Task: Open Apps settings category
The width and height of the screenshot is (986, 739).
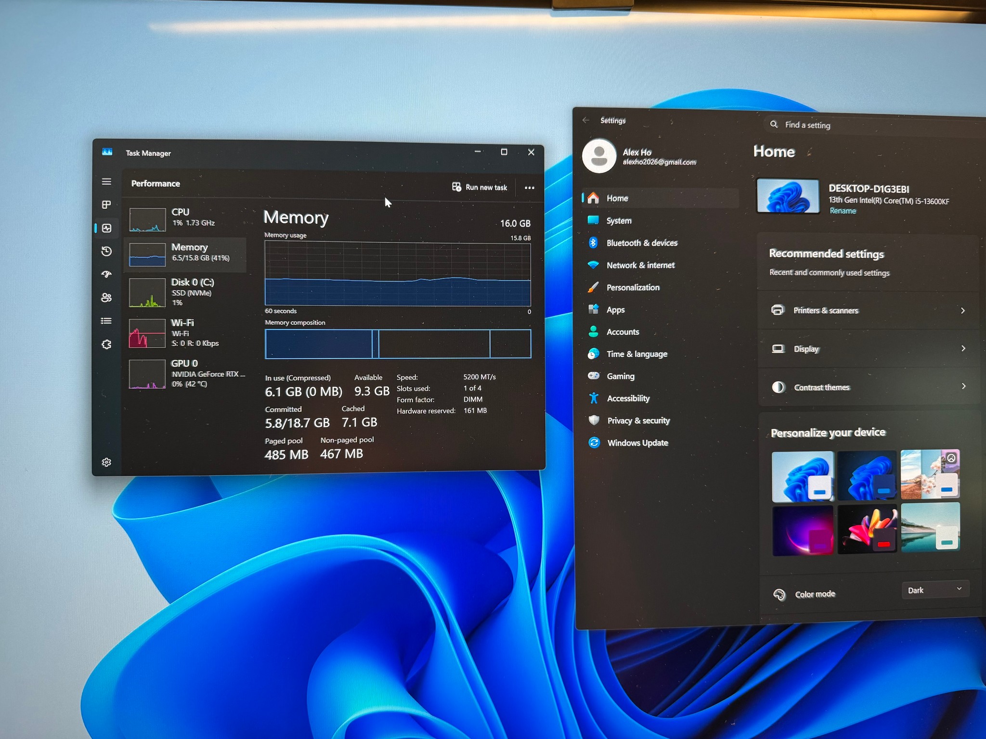Action: tap(660, 309)
